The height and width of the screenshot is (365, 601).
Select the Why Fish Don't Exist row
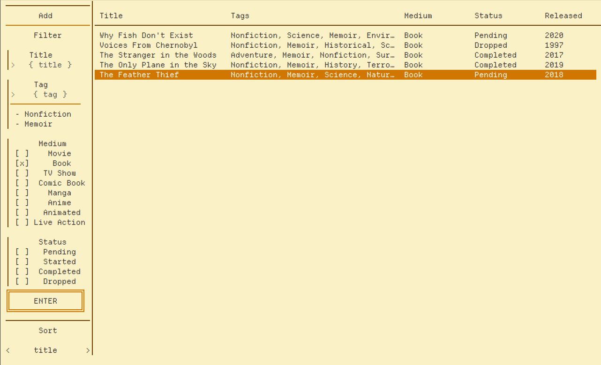(x=346, y=35)
